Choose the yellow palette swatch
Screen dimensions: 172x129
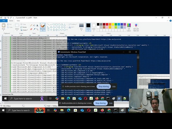pos(113,24)
